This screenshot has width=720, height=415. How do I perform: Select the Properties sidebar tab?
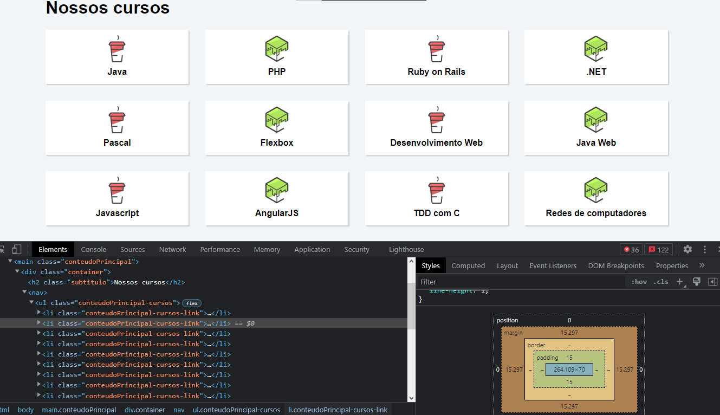(x=672, y=265)
